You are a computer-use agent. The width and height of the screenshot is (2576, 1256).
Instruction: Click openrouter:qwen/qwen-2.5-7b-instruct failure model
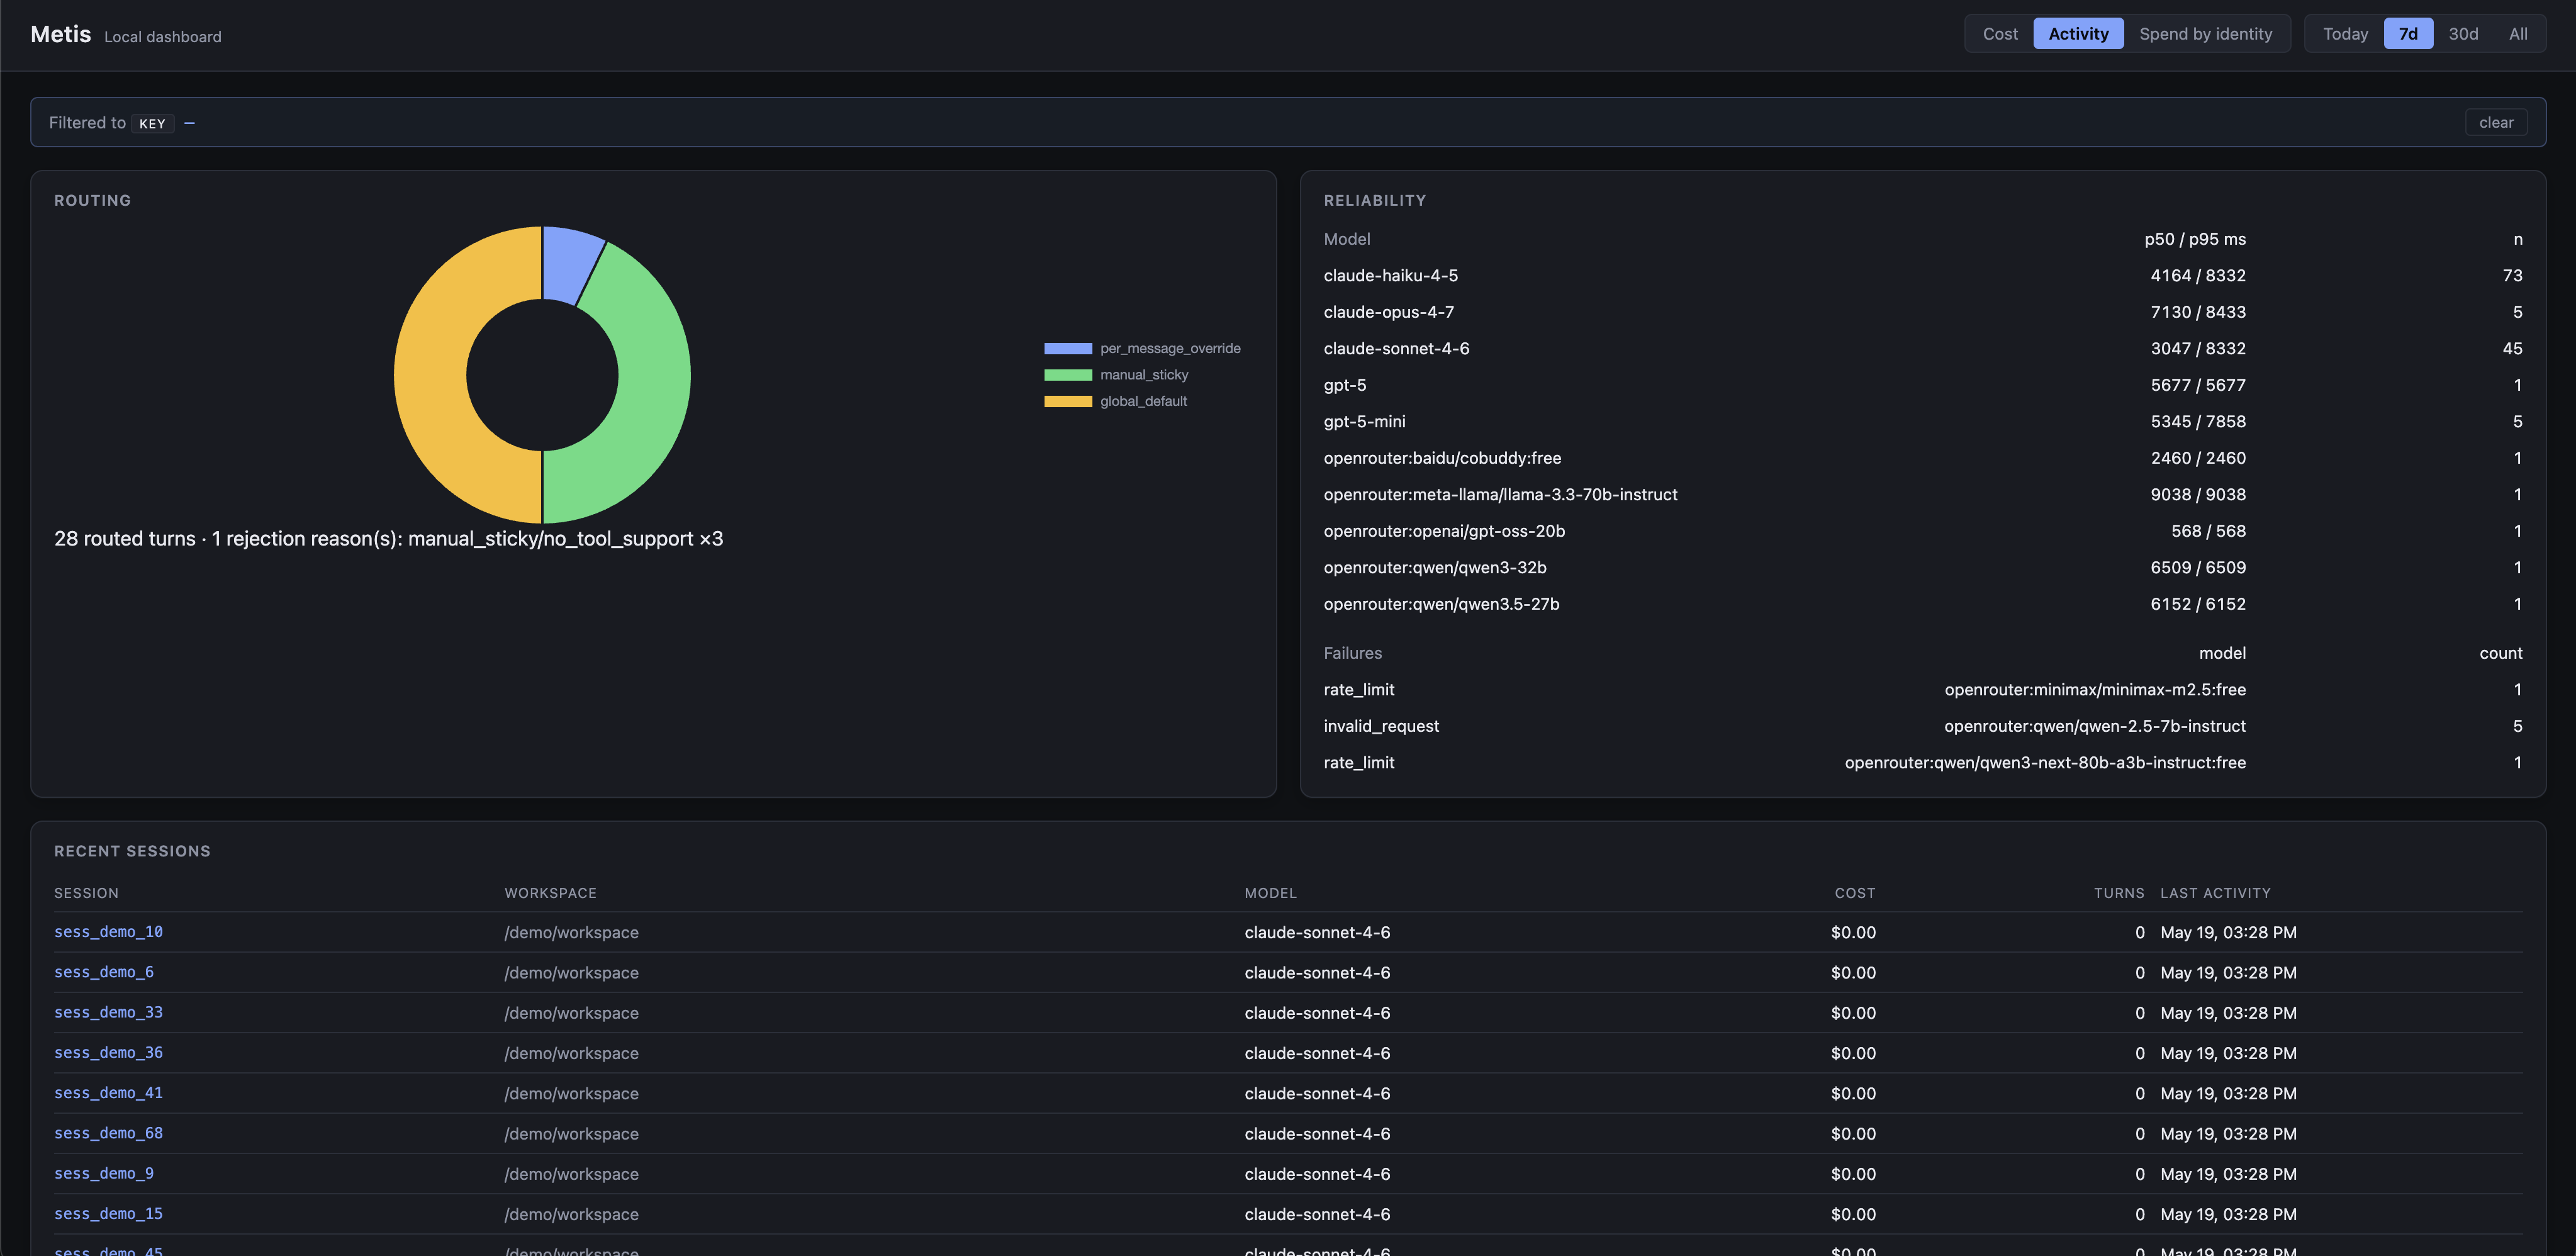2095,726
